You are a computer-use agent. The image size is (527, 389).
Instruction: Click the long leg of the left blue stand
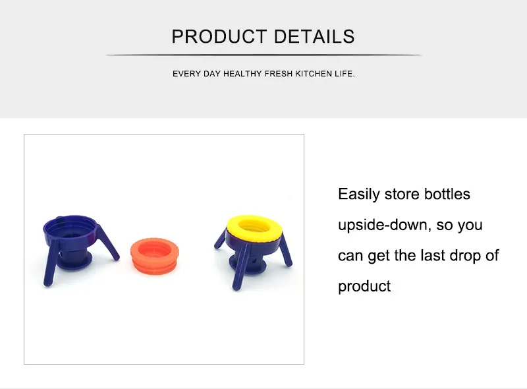pos(51,264)
